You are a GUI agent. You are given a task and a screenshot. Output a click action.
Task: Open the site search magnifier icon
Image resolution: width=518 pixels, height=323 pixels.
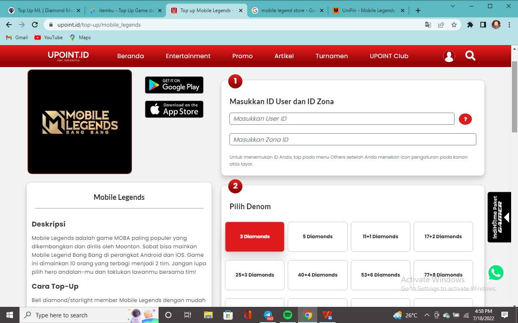(x=470, y=56)
